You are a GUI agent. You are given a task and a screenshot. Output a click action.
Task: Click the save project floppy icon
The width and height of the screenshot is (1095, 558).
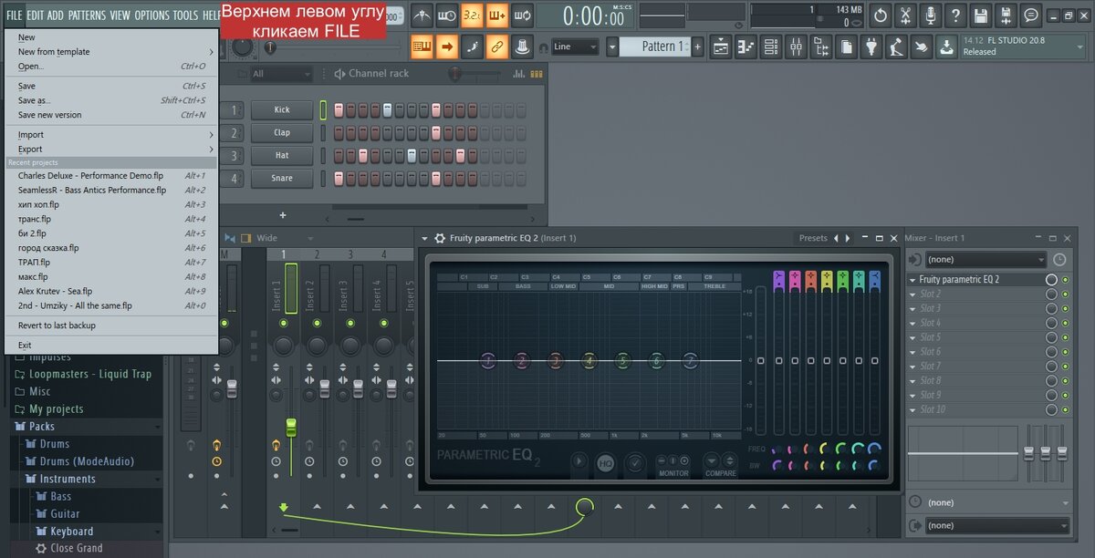[x=981, y=15]
